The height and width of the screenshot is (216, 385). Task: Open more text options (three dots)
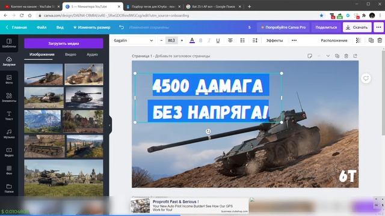click(294, 40)
